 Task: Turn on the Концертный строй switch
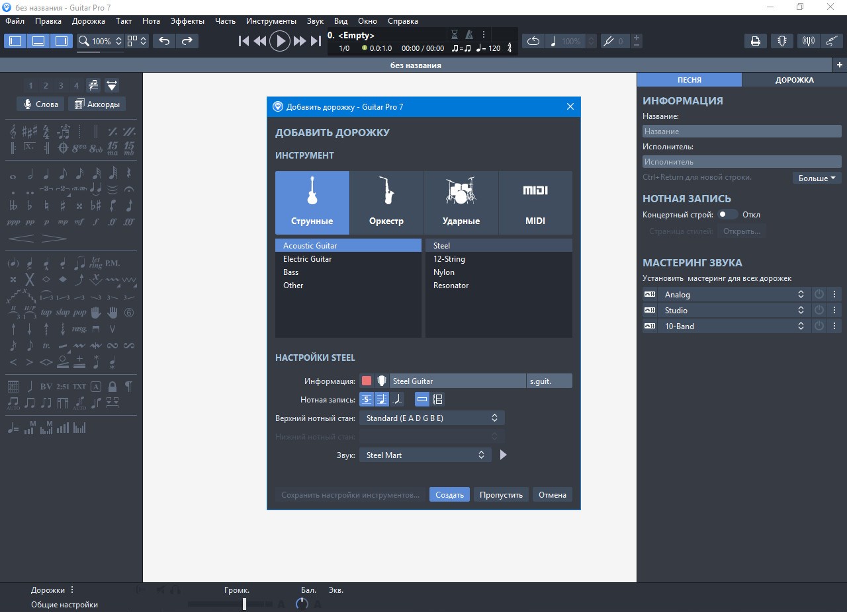tap(728, 214)
